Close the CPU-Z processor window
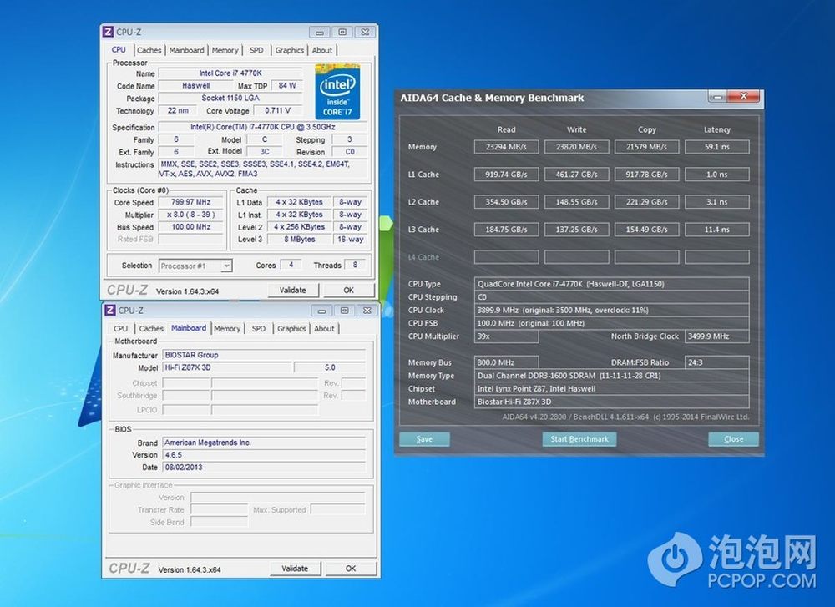This screenshot has height=607, width=835. (x=366, y=33)
